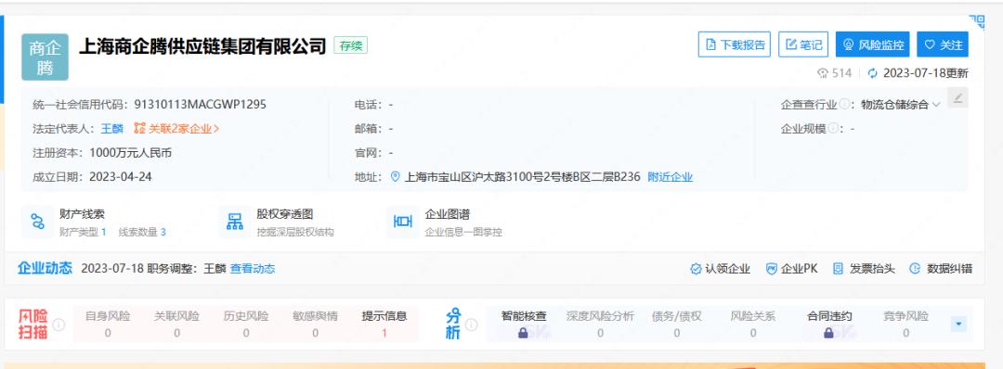Open the 上海市宝山区沪太路3100号 address link

click(x=523, y=177)
